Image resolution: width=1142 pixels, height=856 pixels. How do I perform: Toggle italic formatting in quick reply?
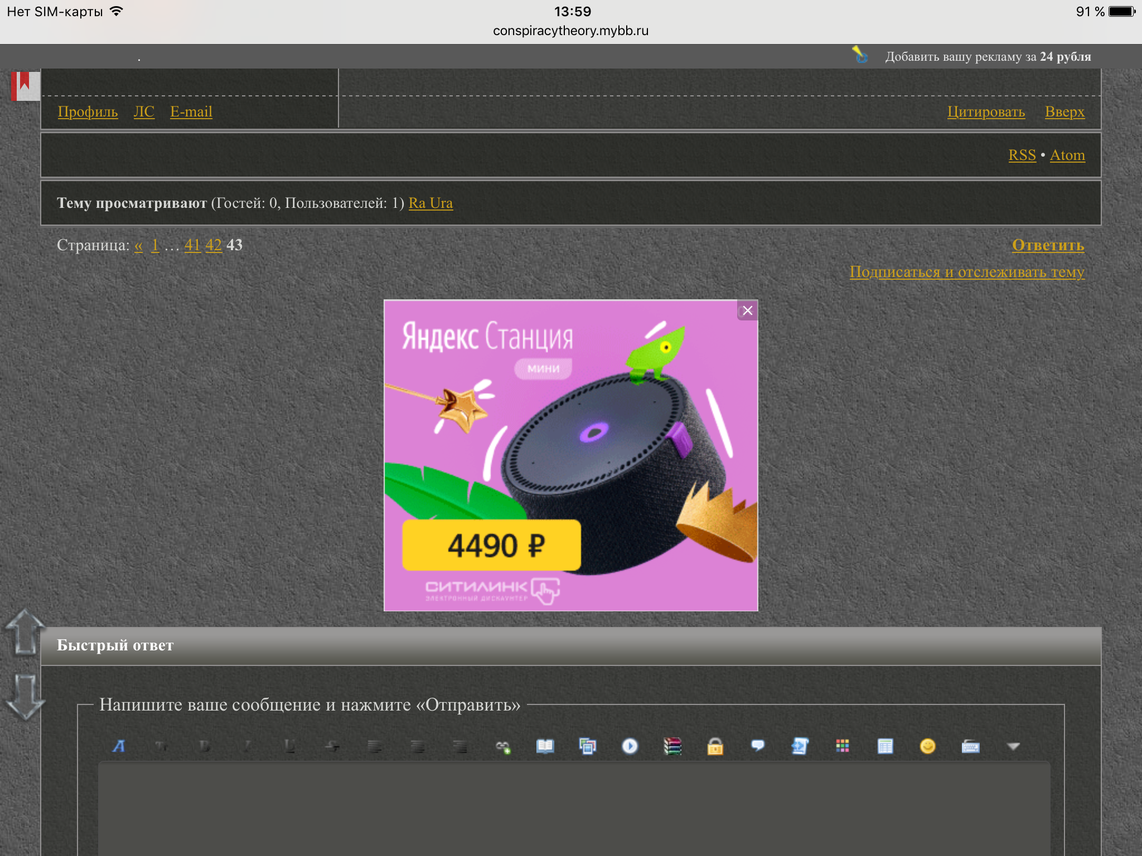pyautogui.click(x=246, y=746)
